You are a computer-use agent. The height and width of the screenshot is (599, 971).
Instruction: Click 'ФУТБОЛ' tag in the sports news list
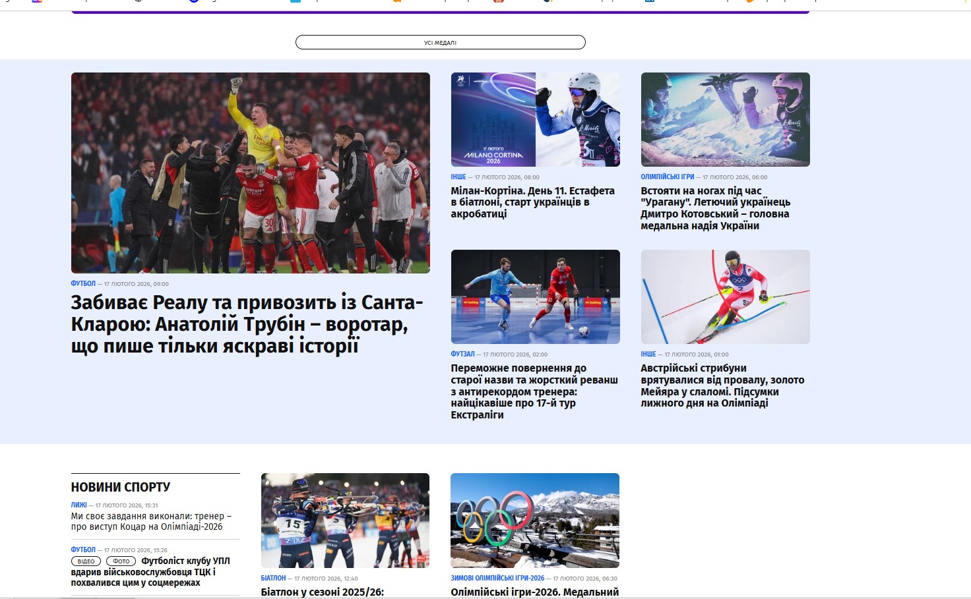click(x=83, y=550)
